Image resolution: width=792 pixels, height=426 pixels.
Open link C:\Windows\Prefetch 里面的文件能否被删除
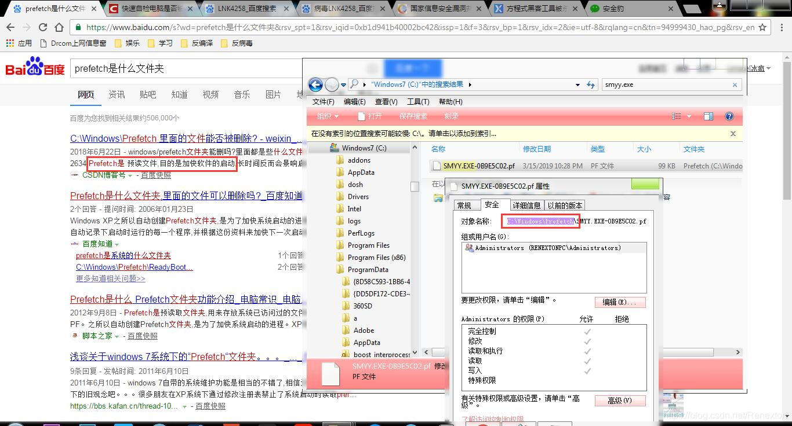click(186, 138)
